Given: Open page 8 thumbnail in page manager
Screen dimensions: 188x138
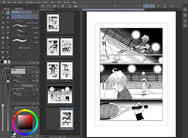Looking at the screenshot, I should pyautogui.click(x=67, y=119).
